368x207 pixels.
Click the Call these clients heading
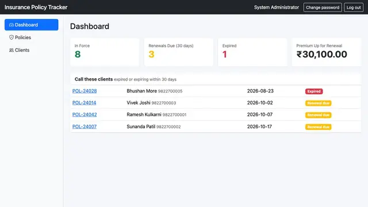point(94,79)
